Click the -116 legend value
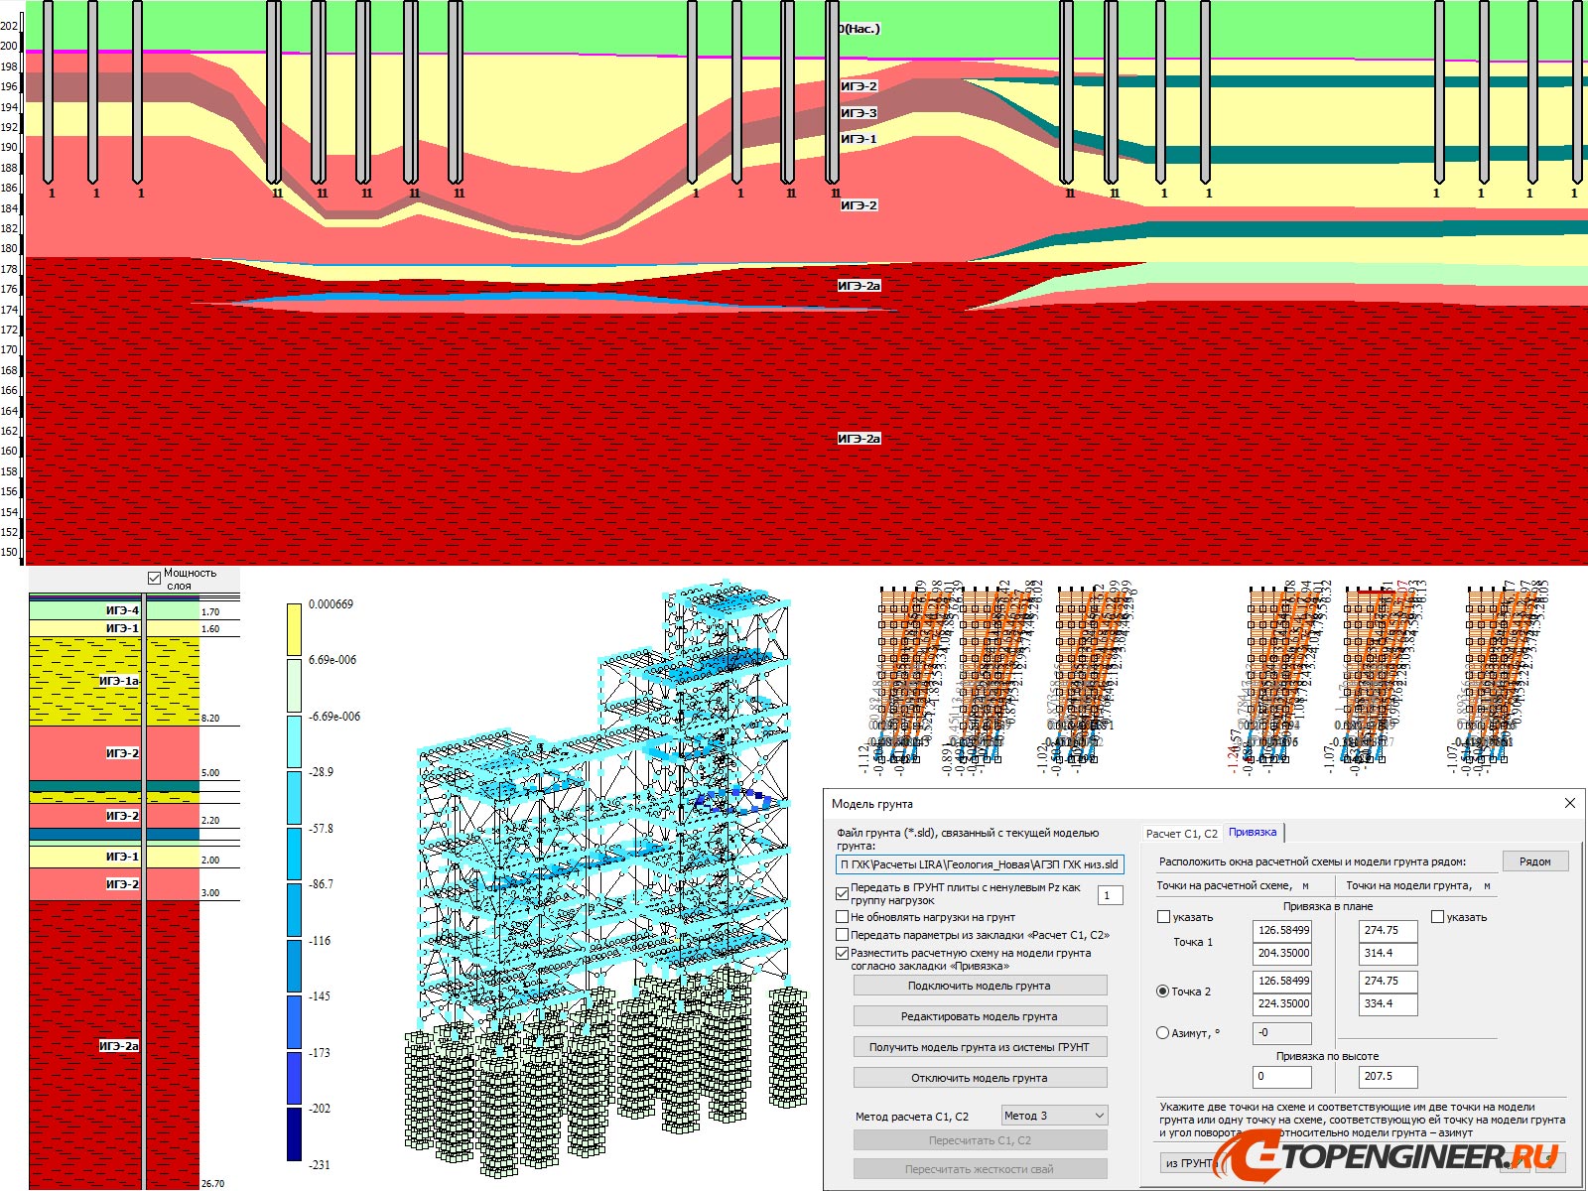 coord(320,940)
